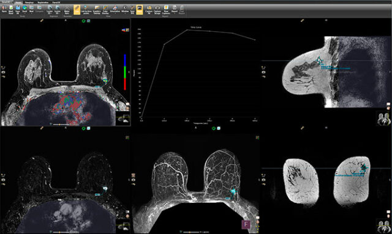392x234 pixels.
Task: Select the teal lesion annotation in coronal view
Action: [x=365, y=167]
